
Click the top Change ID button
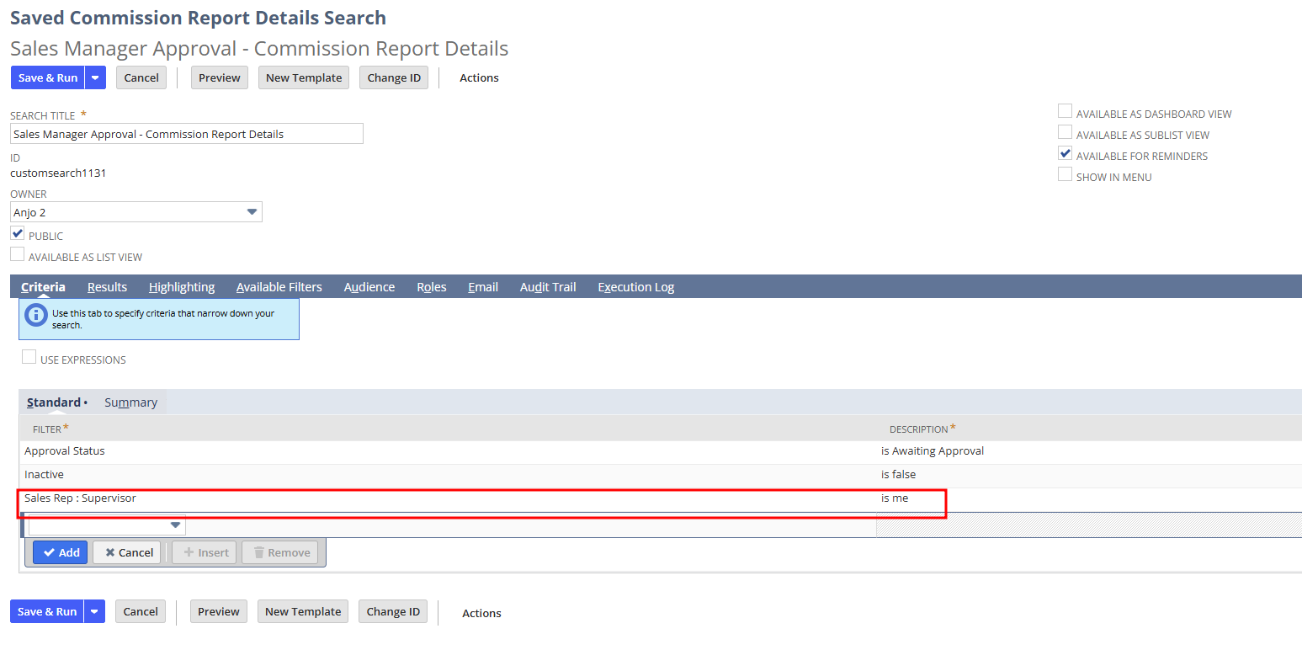(394, 77)
